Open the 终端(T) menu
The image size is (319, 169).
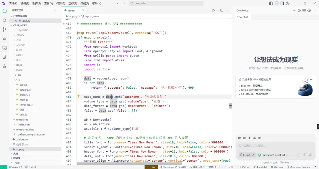coord(84,3)
